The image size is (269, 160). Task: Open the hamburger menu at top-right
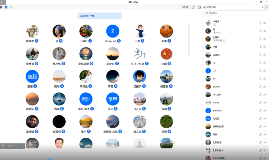pyautogui.click(x=266, y=7)
